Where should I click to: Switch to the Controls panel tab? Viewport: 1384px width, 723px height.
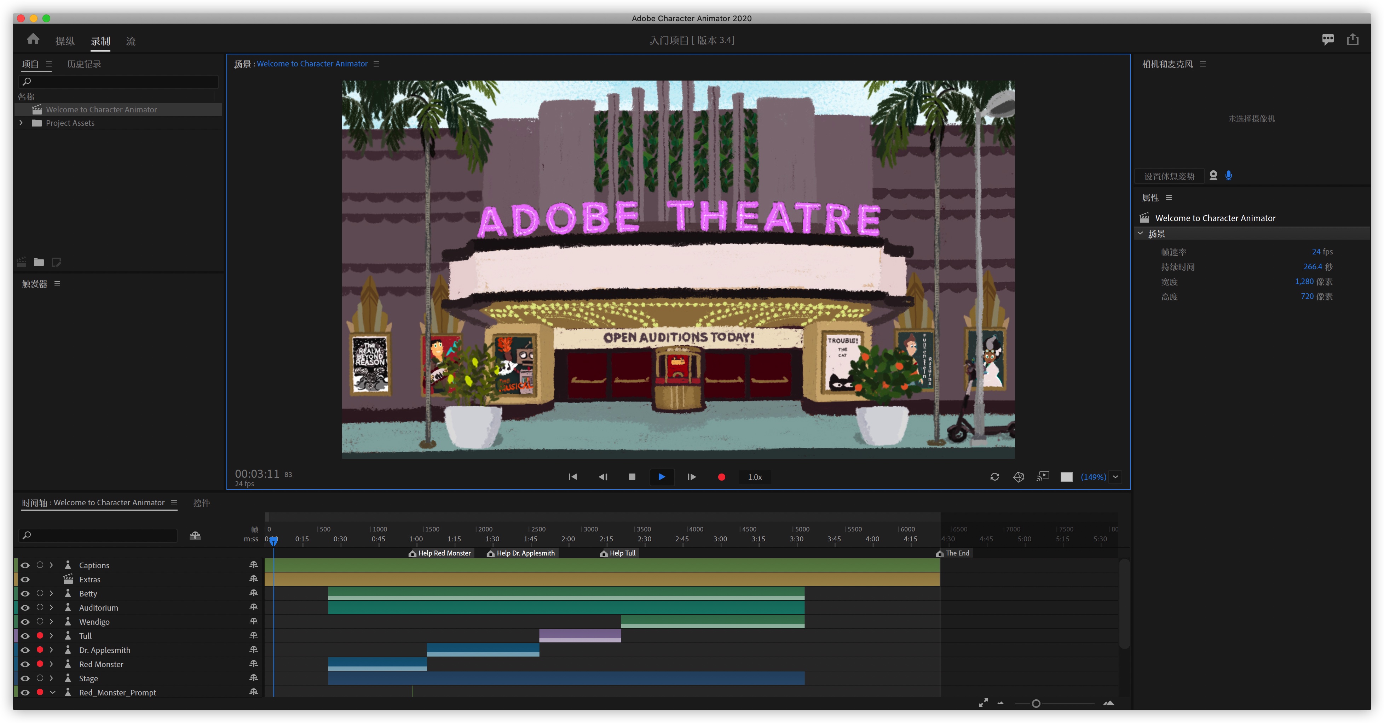pyautogui.click(x=201, y=503)
